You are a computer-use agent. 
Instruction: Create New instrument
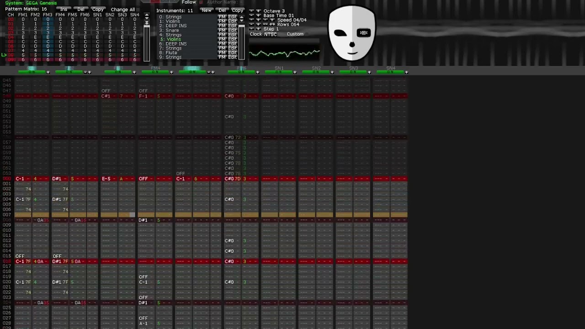pos(207,10)
